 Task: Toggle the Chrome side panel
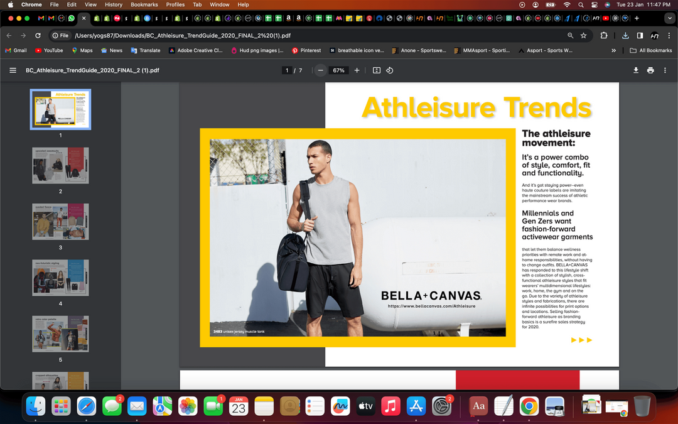(640, 36)
